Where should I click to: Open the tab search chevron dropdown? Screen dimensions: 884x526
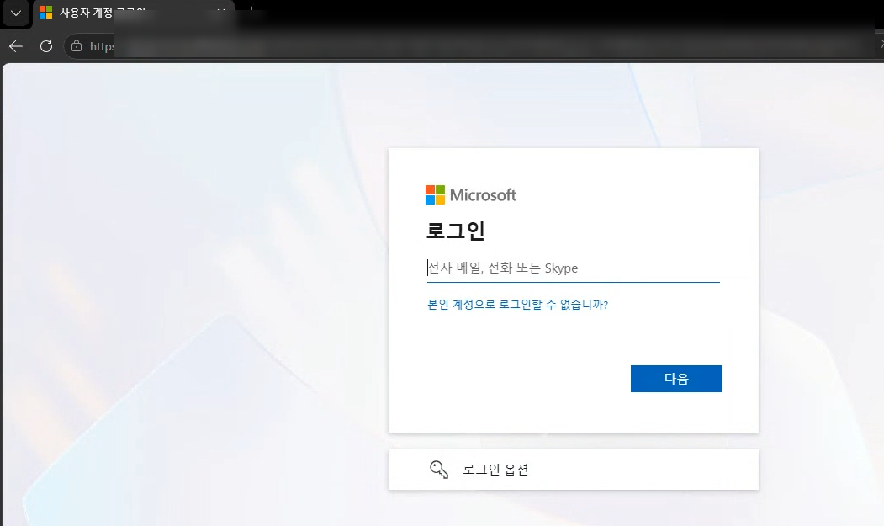(x=16, y=13)
